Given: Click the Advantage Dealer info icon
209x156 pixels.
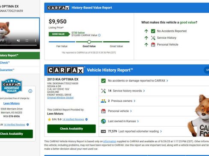Looking at the screenshot, I should pyautogui.click(x=30, y=91).
